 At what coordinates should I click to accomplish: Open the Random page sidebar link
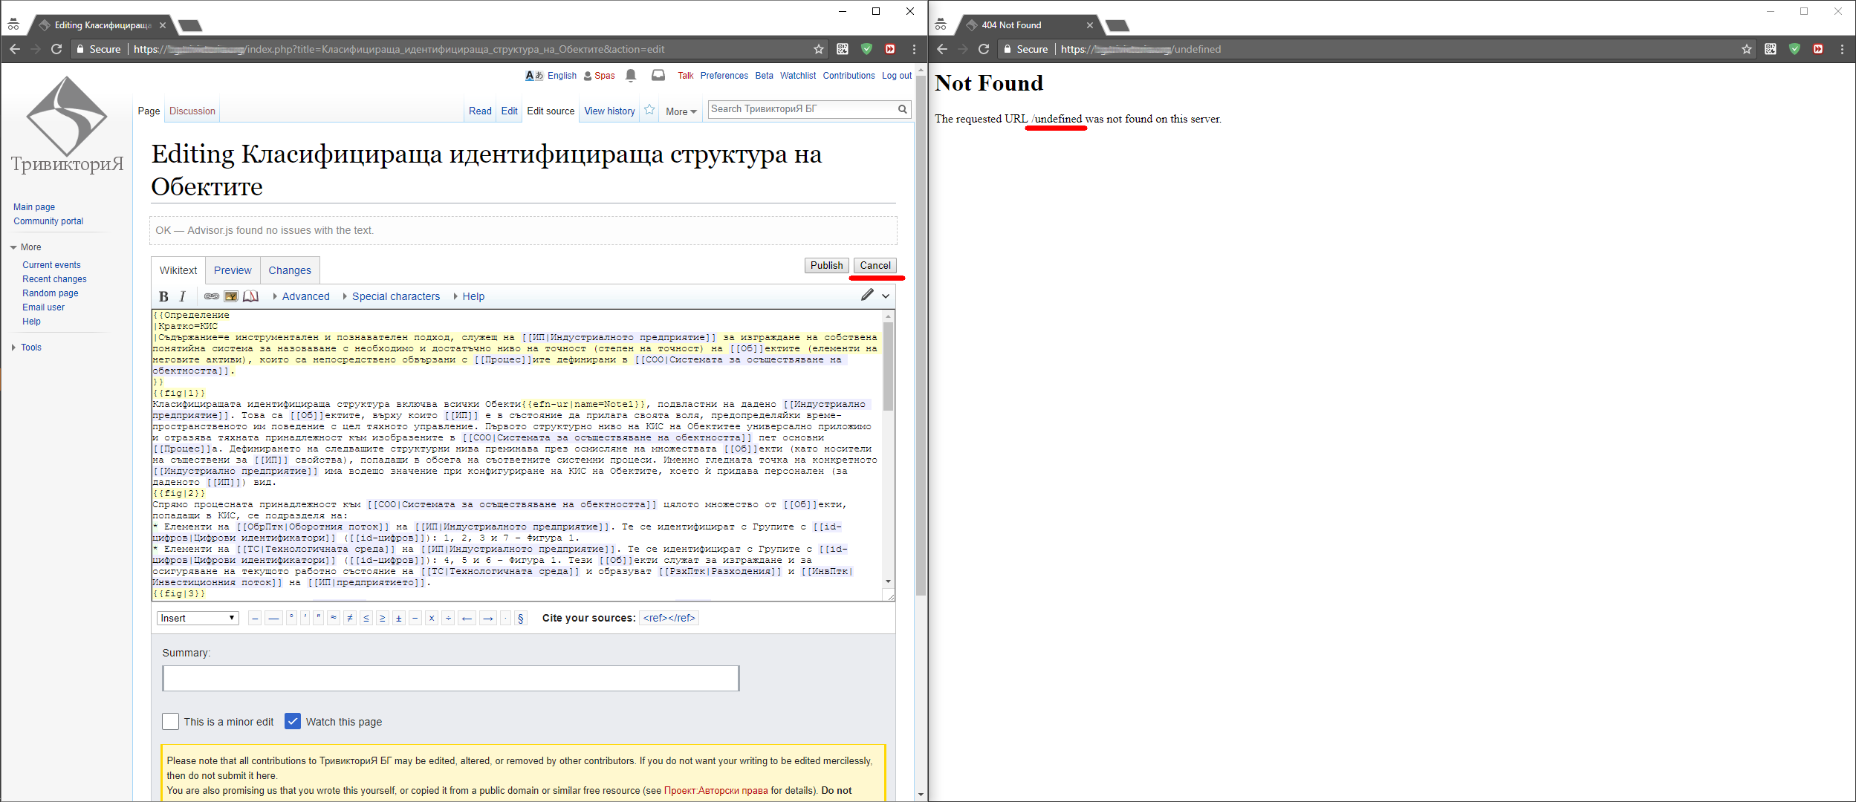50,293
